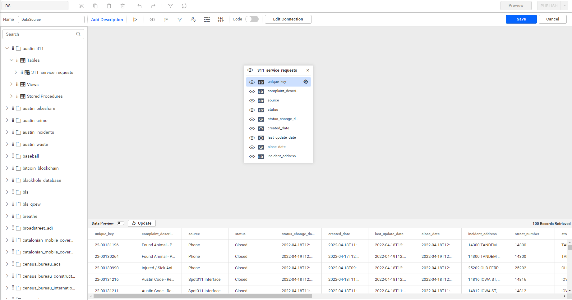Hide the complaint_descri field with its eye toggle

pyautogui.click(x=252, y=91)
